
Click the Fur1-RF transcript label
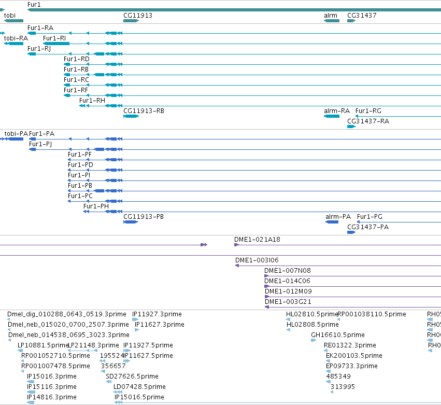[x=76, y=90]
